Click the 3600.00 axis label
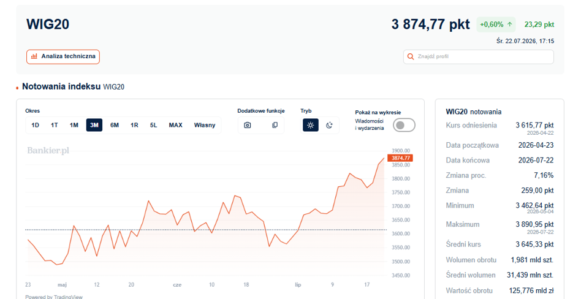Image resolution: width=581 pixels, height=299 pixels. pos(401,234)
